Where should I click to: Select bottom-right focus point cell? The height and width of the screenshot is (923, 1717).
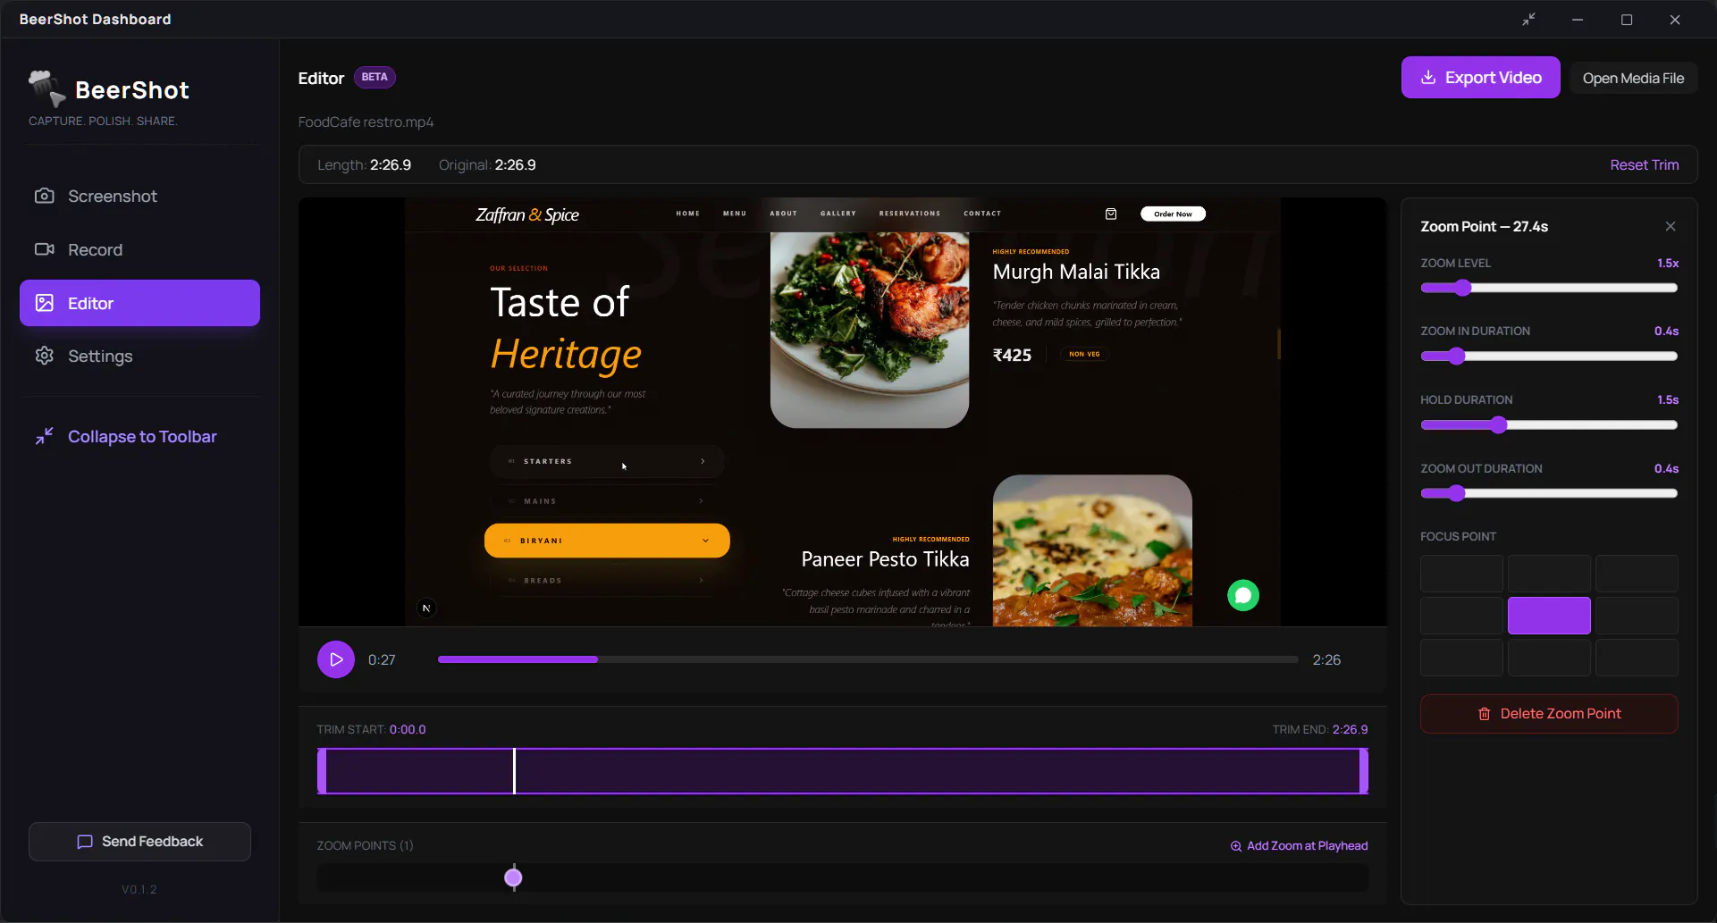coord(1637,658)
